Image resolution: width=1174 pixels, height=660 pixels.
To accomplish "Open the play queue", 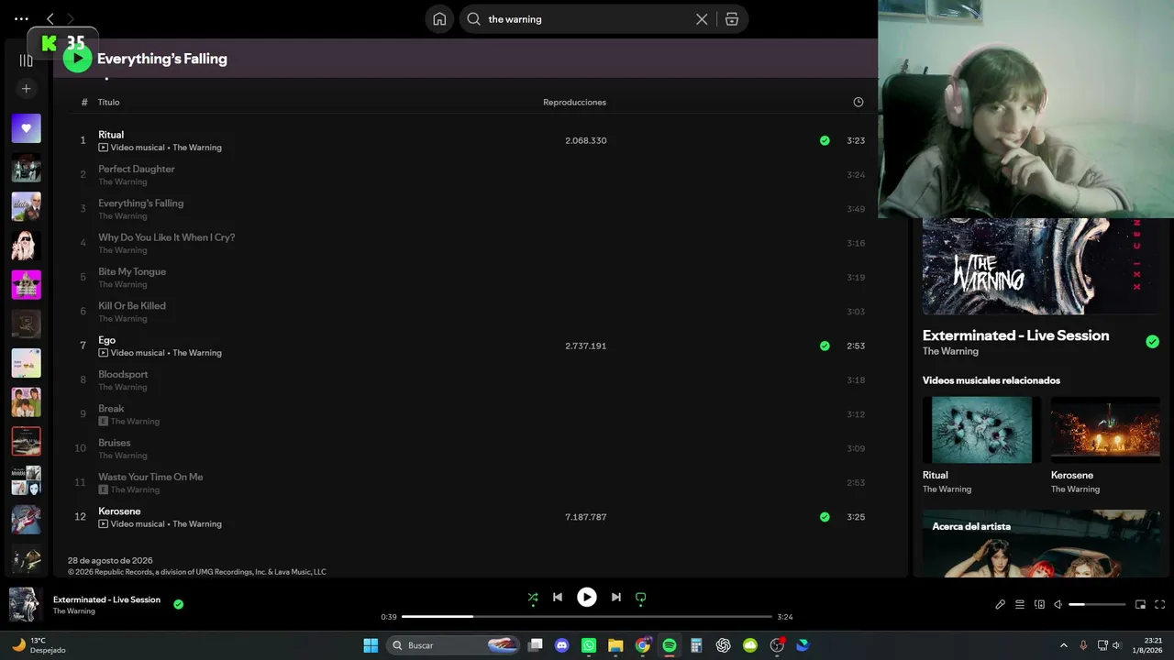I will pyautogui.click(x=1020, y=604).
